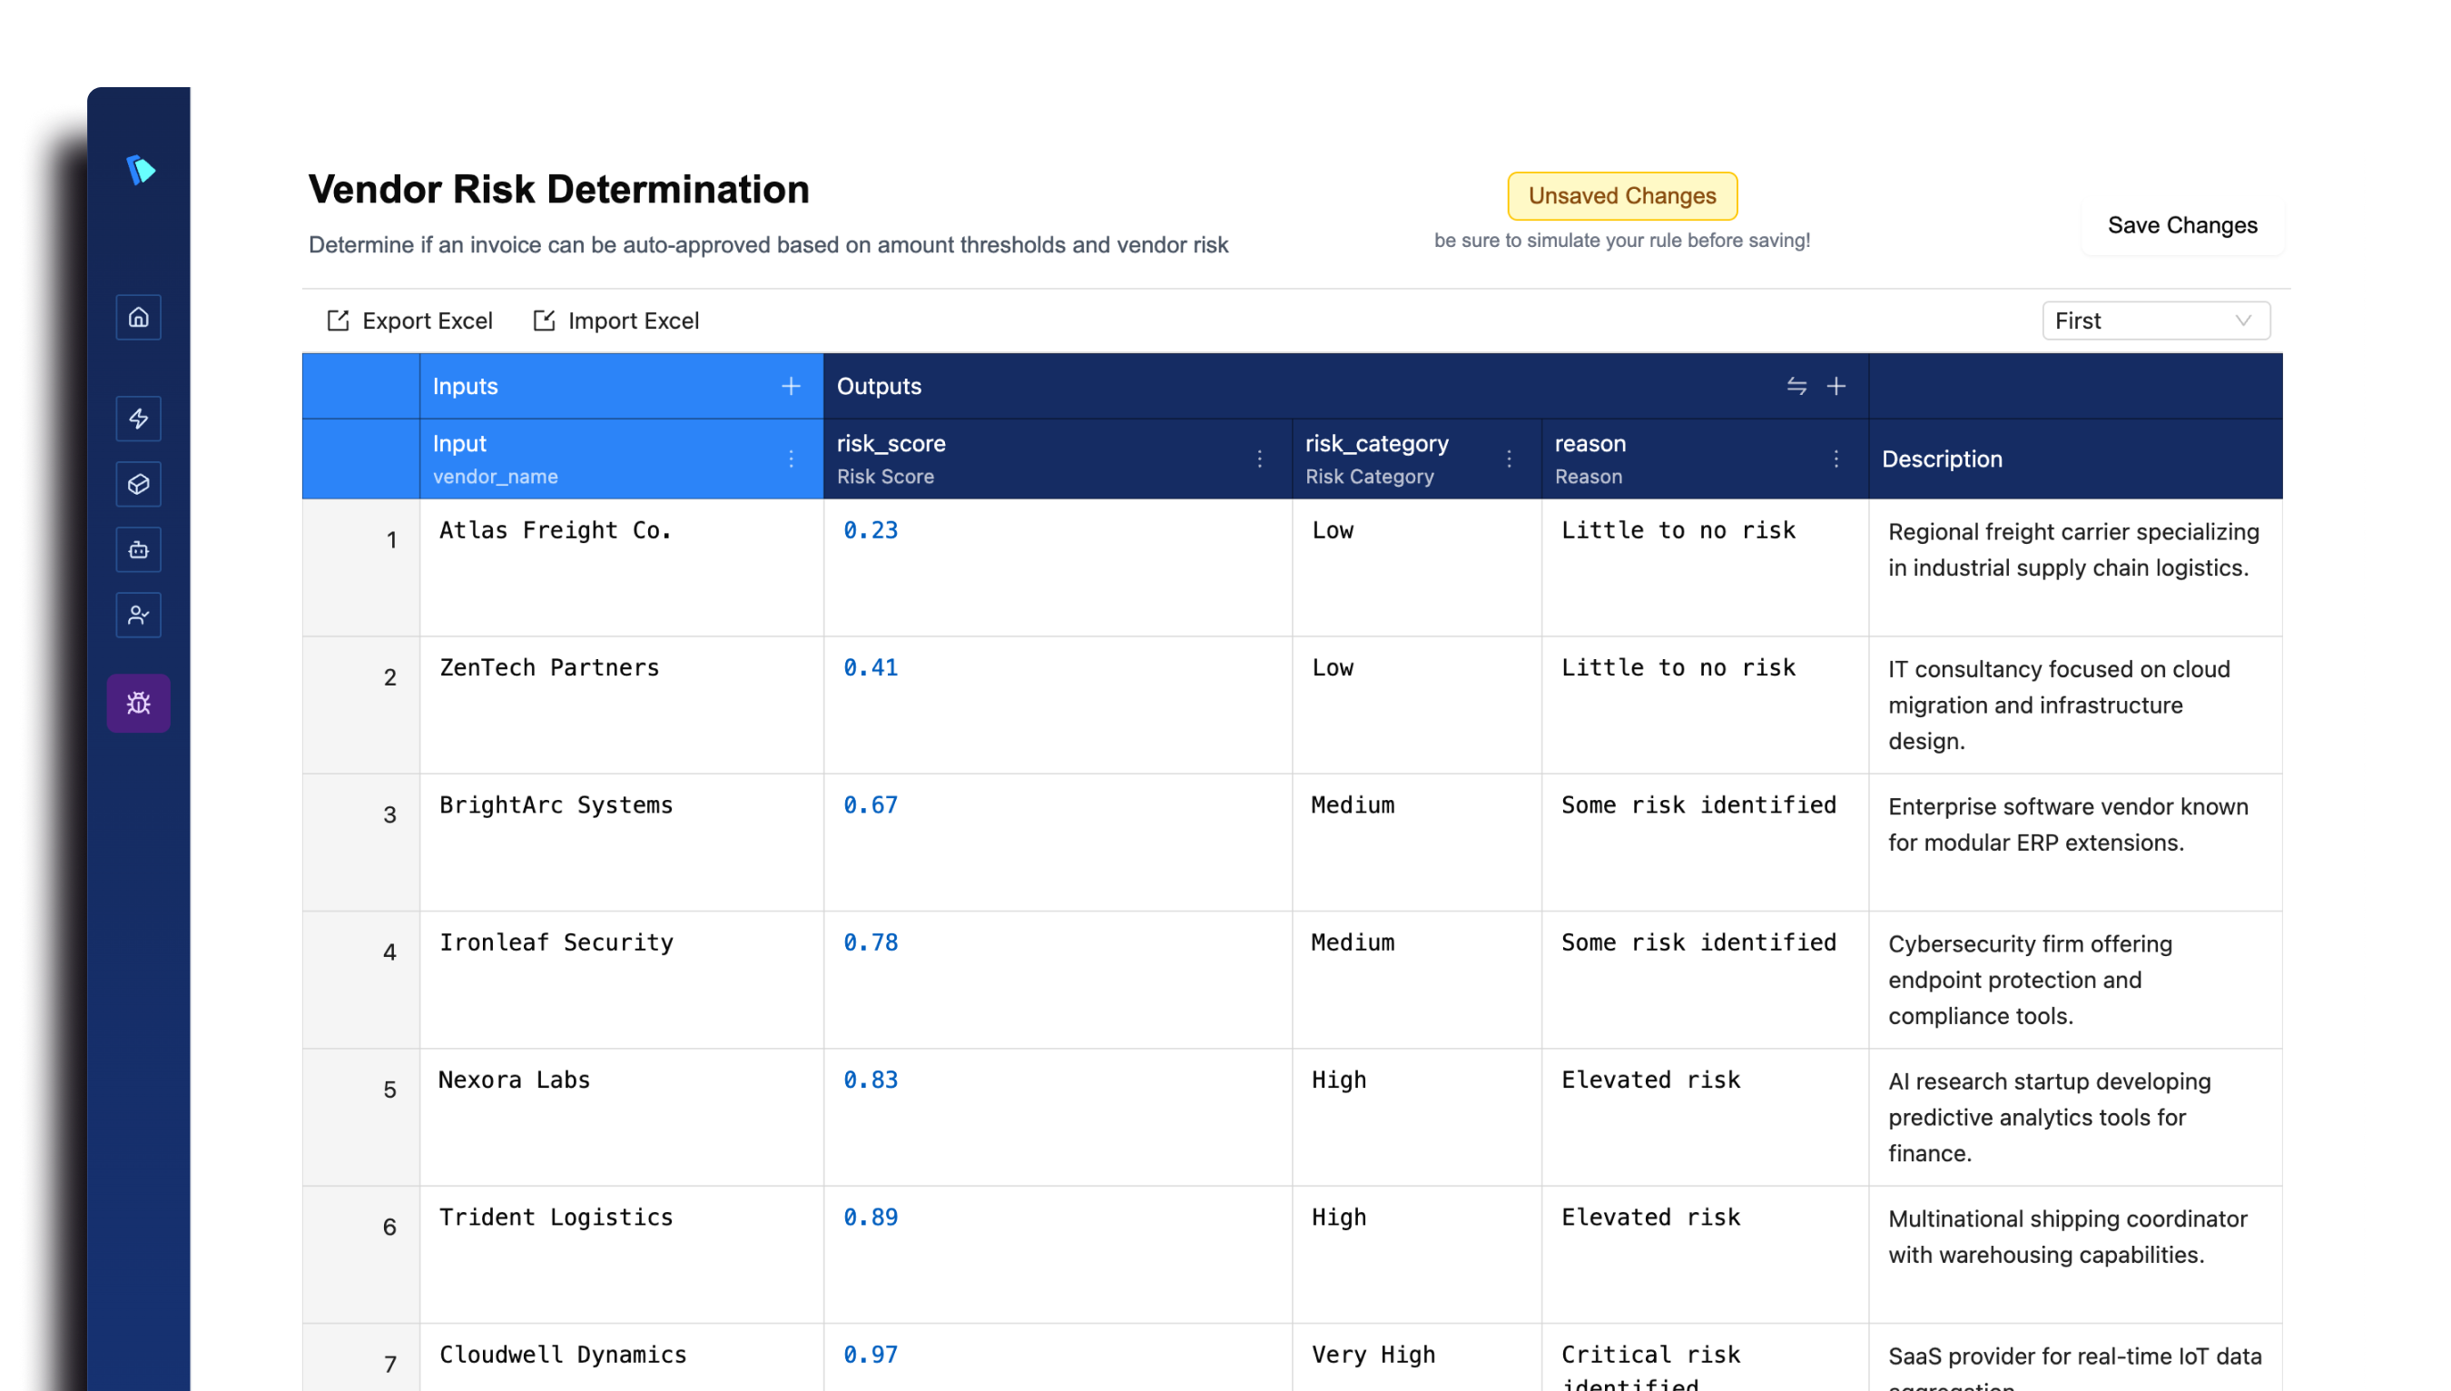This screenshot has height=1391, width=2451.
Task: Click the Unsaved Changes badge
Action: (x=1622, y=196)
